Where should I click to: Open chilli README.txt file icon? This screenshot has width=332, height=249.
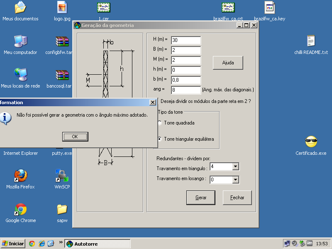pyautogui.click(x=311, y=41)
